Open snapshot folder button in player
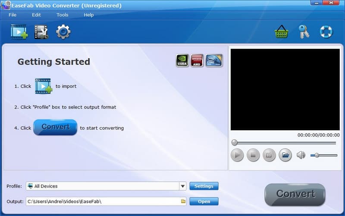 285,155
